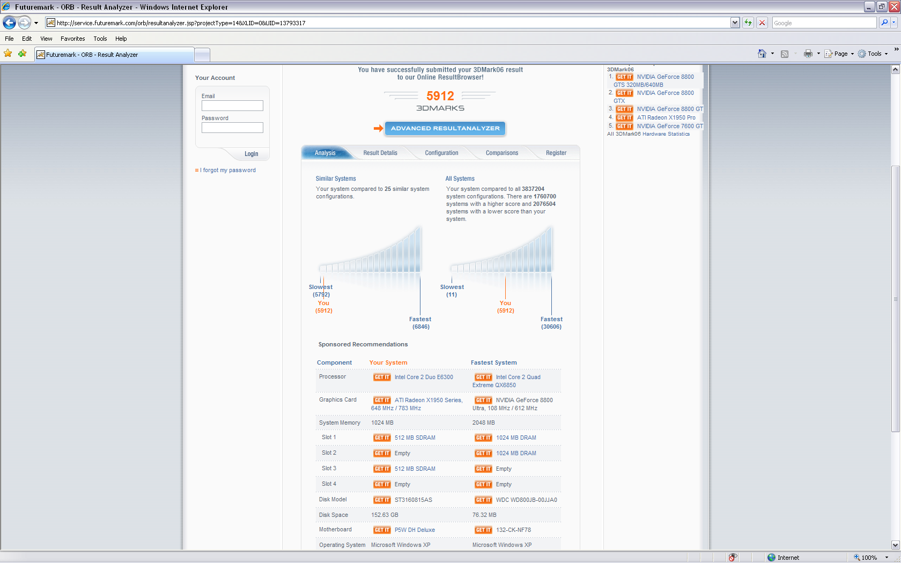
Task: Expand the command bar overflow chevron
Action: click(x=896, y=49)
